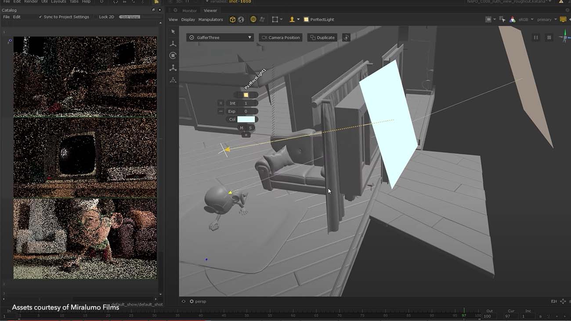
Task: Activate the scale manipulator tool
Action: (173, 68)
